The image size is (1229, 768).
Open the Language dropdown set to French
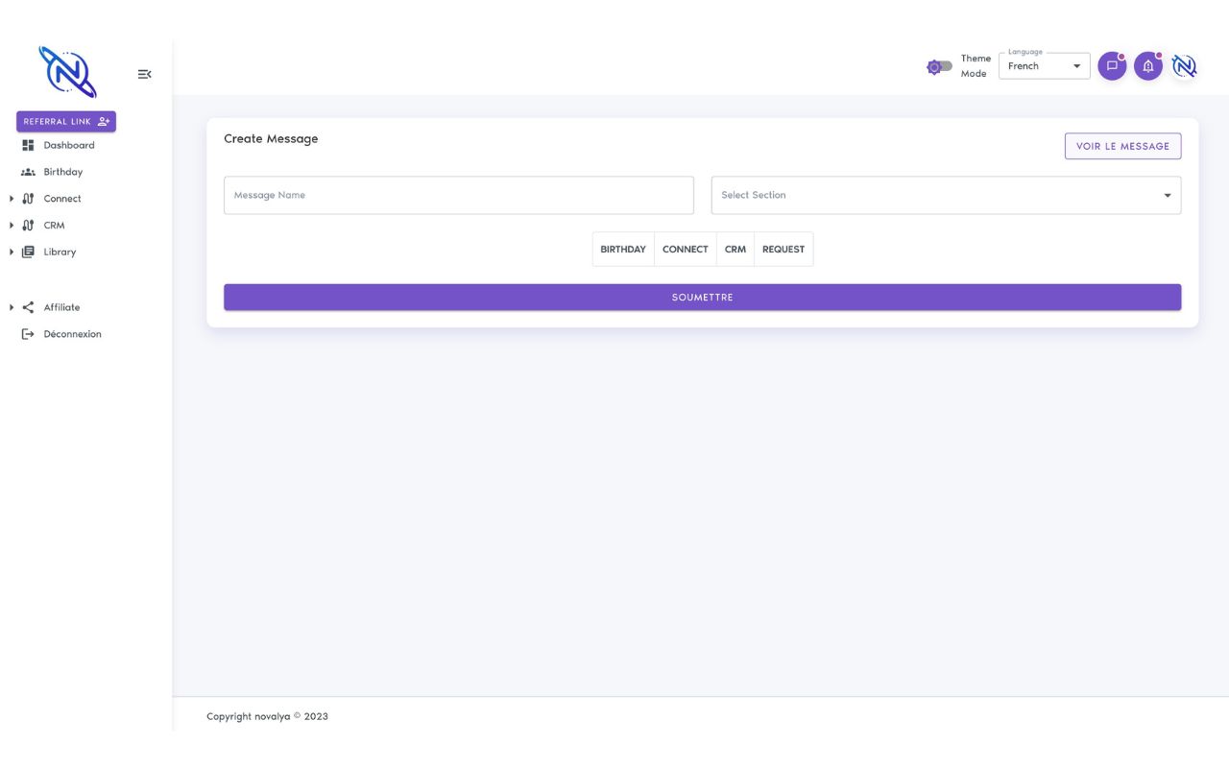pyautogui.click(x=1045, y=66)
